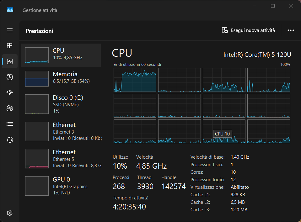Close the Gestione attività window
The width and height of the screenshot is (301, 222).
pos(291,6)
